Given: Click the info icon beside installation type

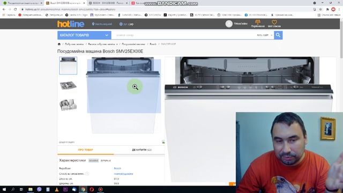Looking at the screenshot, I should click(87, 174).
